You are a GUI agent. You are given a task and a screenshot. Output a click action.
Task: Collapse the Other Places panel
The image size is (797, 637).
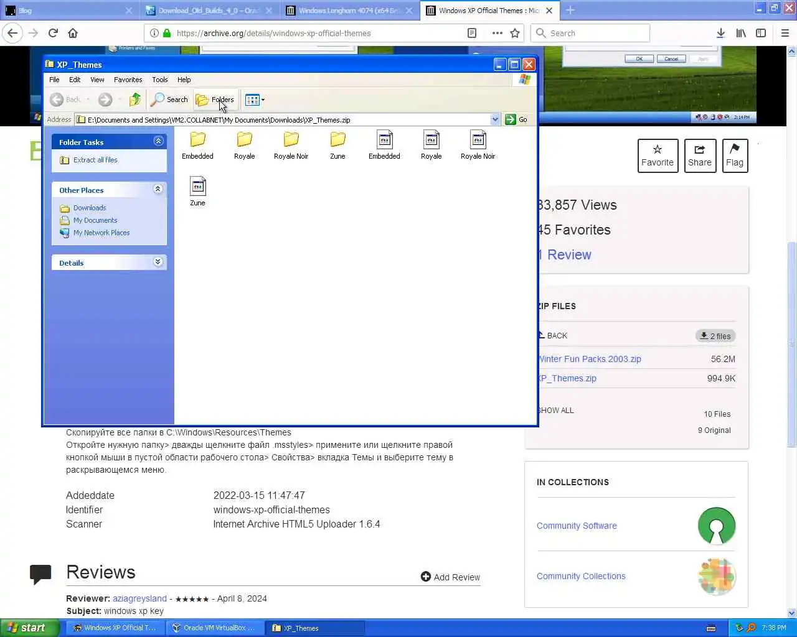158,189
